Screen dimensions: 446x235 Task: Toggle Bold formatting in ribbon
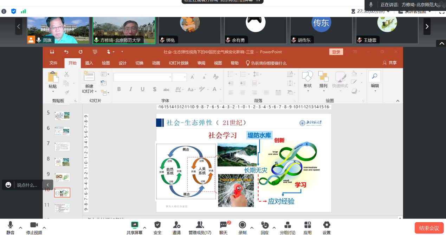point(119,89)
